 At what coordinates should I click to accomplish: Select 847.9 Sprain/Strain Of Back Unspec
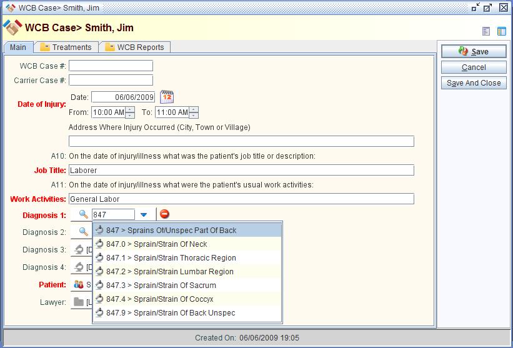(187, 312)
